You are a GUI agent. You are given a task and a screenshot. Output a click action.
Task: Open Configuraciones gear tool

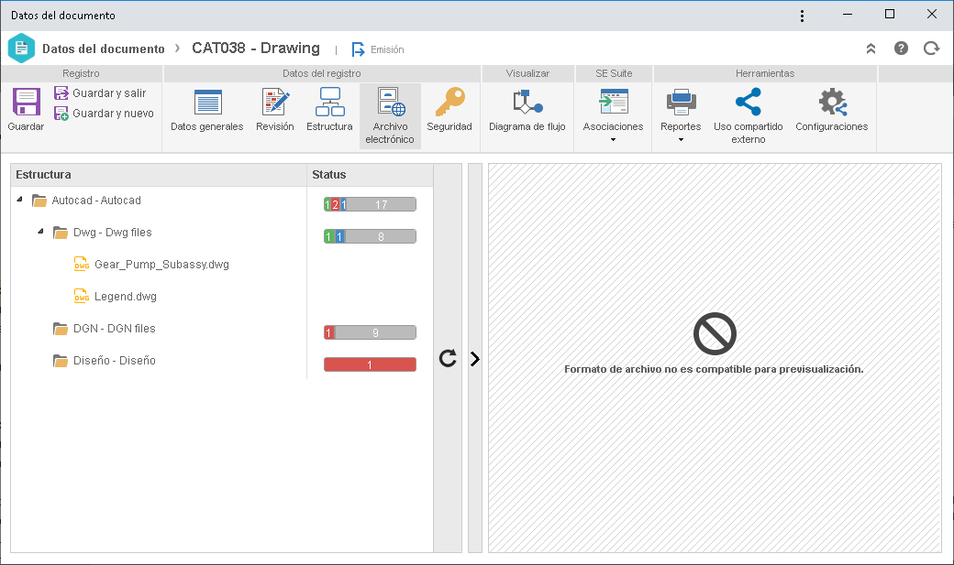click(x=832, y=110)
